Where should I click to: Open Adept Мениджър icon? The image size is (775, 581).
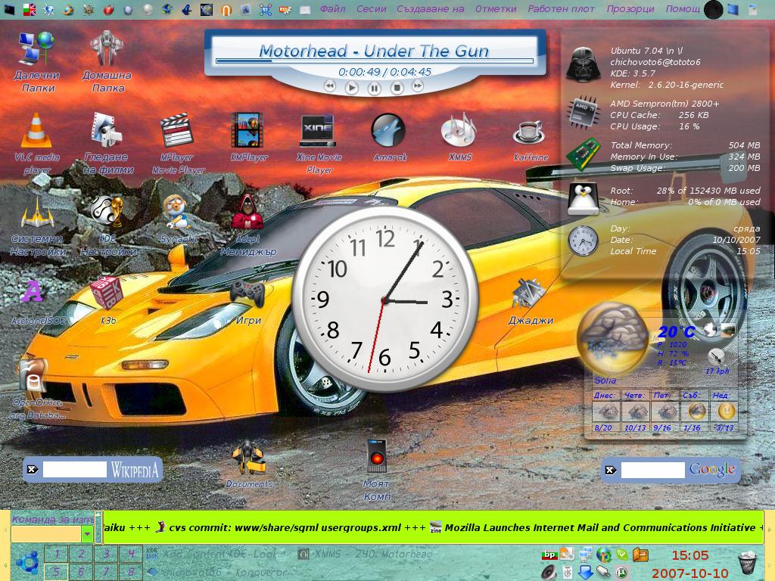(247, 212)
